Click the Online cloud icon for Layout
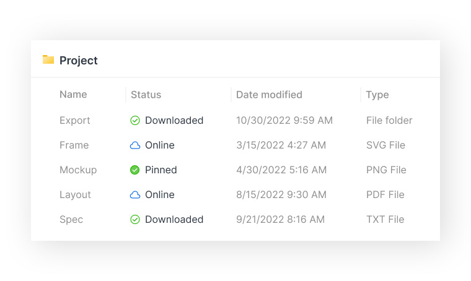 coord(135,195)
